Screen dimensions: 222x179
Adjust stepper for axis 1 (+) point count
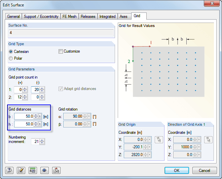(x=25, y=90)
